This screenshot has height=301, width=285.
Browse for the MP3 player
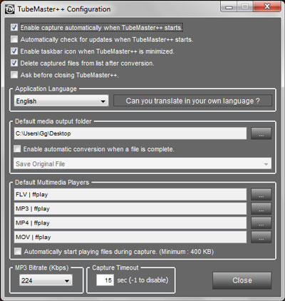coord(261,209)
